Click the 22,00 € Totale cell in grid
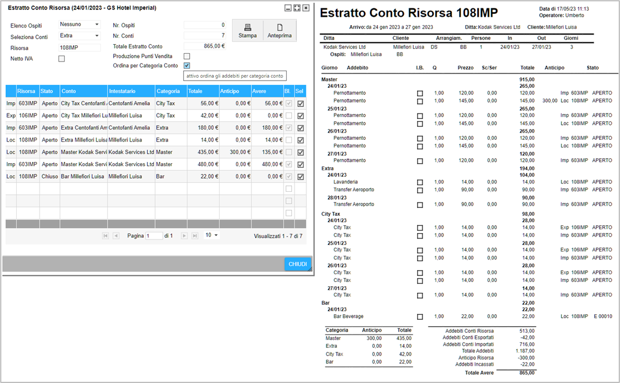The image size is (620, 383). coord(203,176)
